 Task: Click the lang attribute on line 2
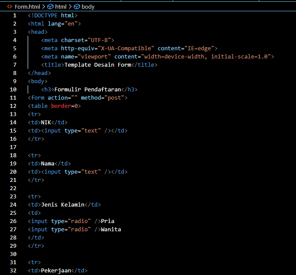tap(55, 24)
